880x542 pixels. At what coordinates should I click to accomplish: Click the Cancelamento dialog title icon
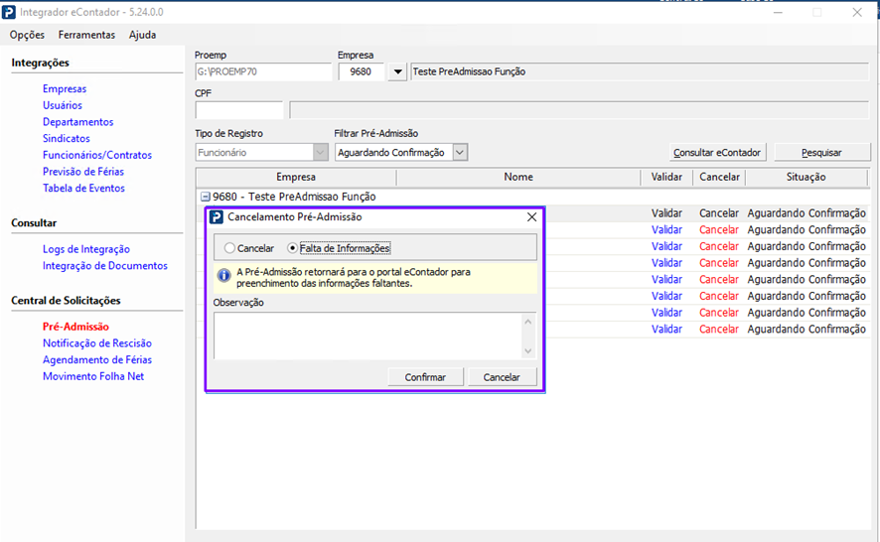pos(217,217)
